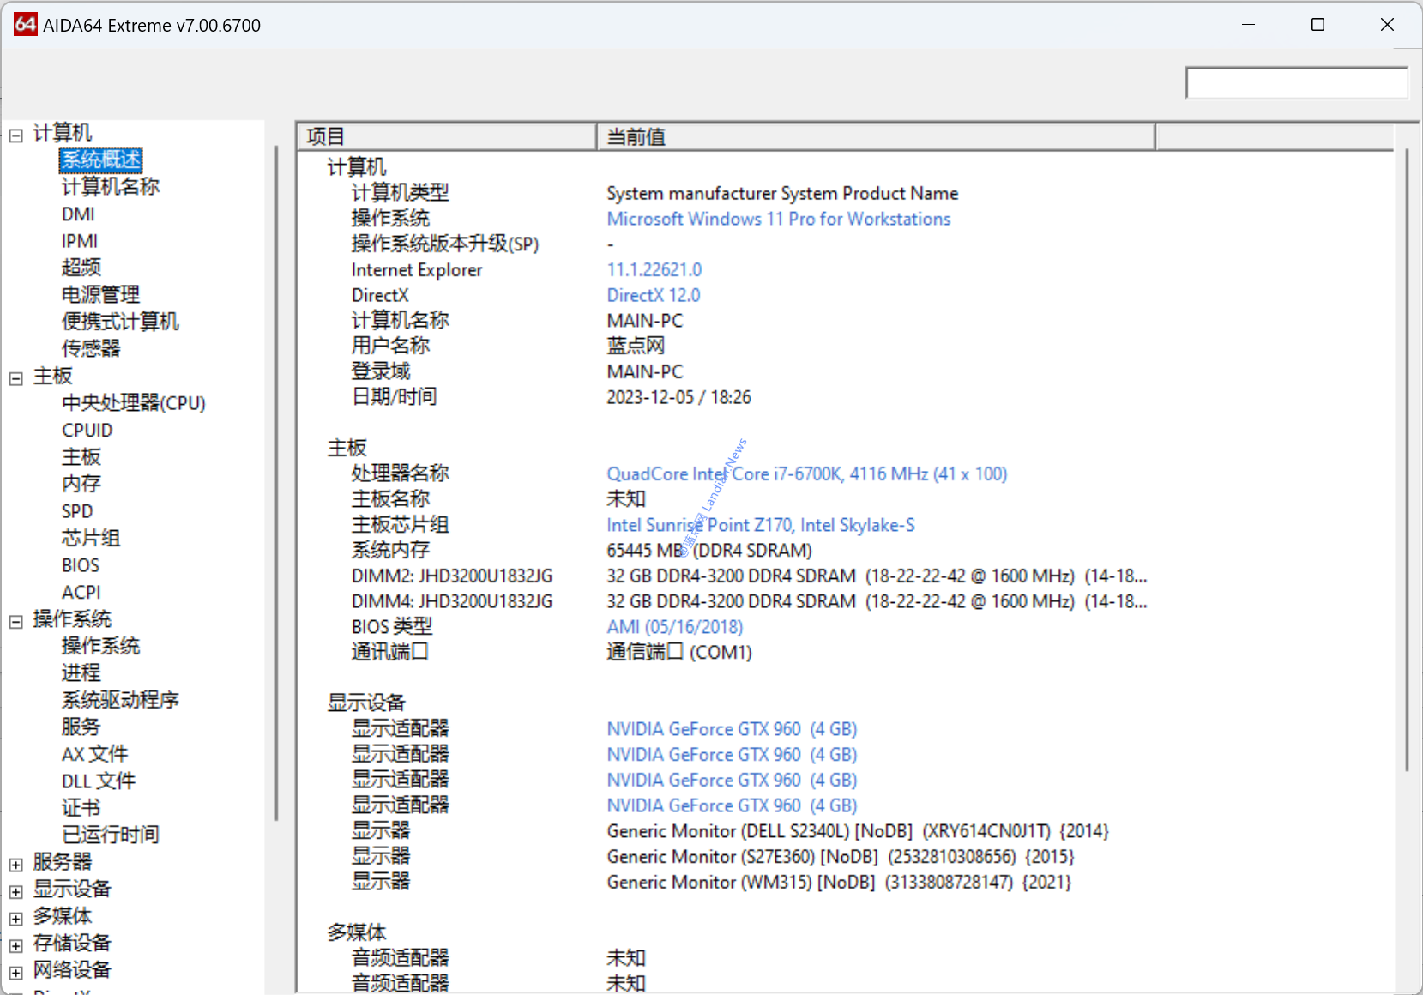Open 中央处理器(CPU) in the tree
The height and width of the screenshot is (995, 1423).
tap(133, 403)
